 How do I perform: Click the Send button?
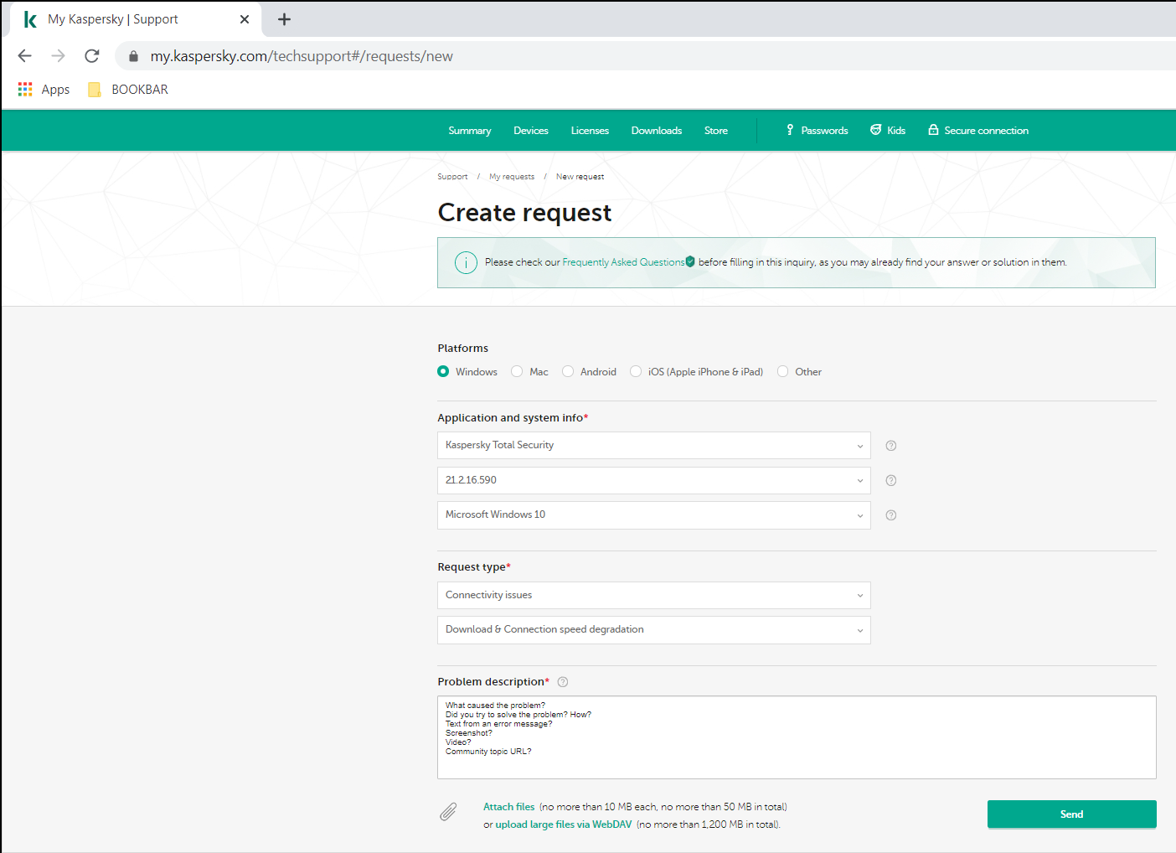1072,814
